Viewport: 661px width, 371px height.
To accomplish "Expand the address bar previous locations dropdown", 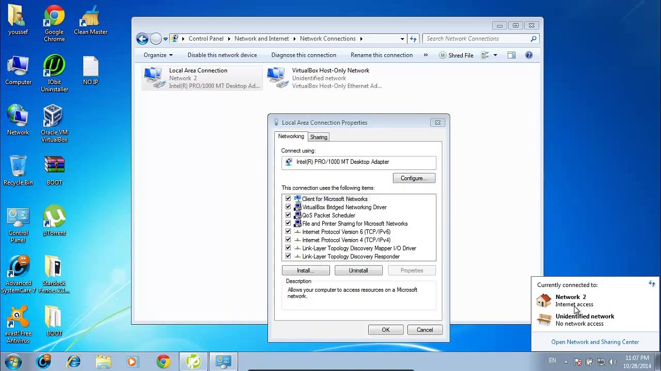I will [x=402, y=39].
